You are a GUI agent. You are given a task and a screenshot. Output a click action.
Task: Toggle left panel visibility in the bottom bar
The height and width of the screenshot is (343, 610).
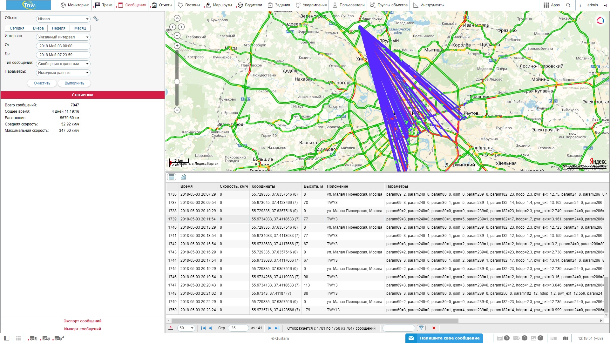[x=7, y=338]
